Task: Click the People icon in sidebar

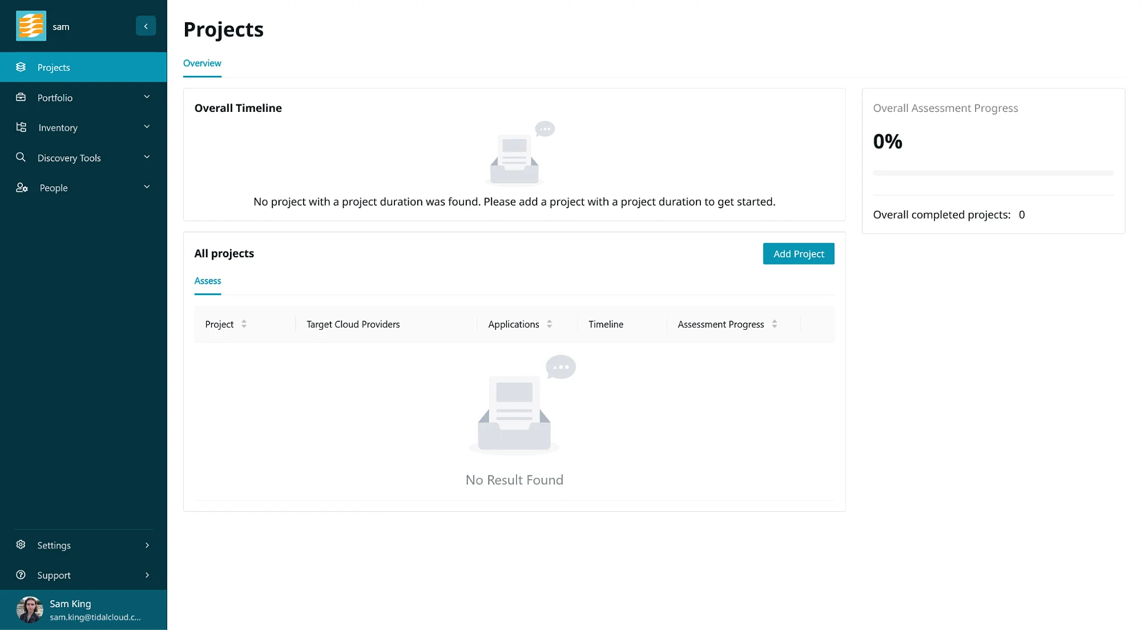Action: [22, 187]
